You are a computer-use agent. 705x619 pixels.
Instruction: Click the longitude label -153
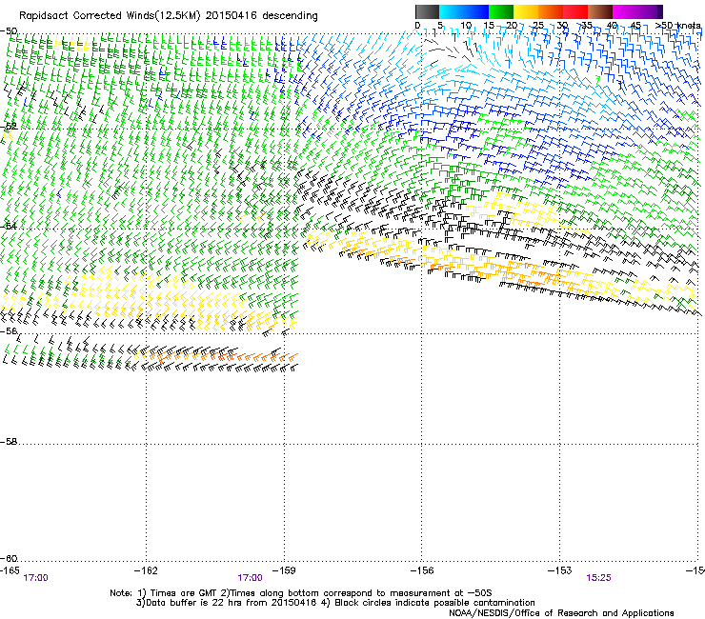(560, 570)
